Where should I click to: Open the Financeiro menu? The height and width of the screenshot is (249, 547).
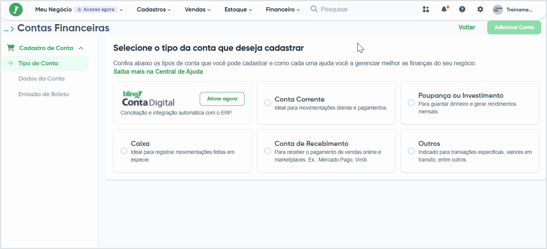pyautogui.click(x=283, y=10)
